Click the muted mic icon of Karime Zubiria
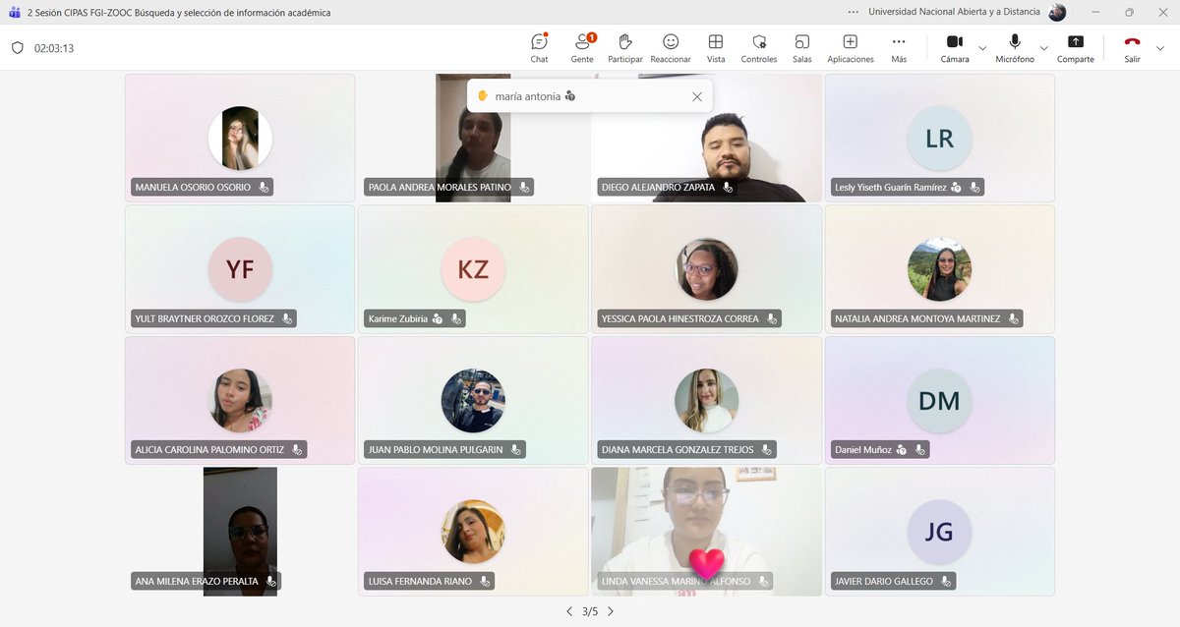Image resolution: width=1180 pixels, height=627 pixels. pyautogui.click(x=456, y=318)
